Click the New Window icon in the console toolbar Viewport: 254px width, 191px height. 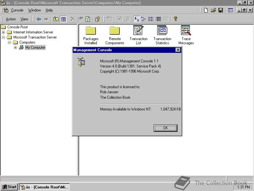231,10
